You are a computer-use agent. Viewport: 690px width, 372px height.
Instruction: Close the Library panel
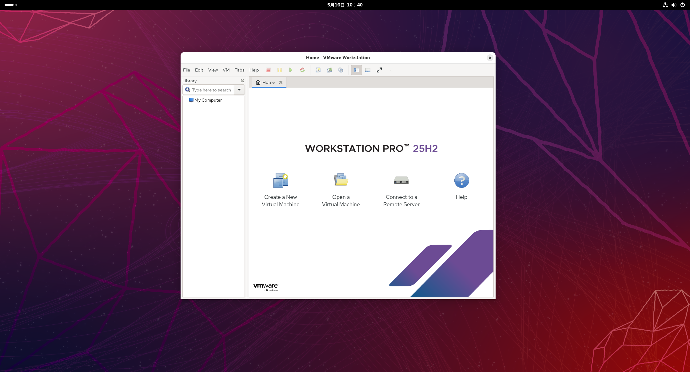click(x=242, y=81)
